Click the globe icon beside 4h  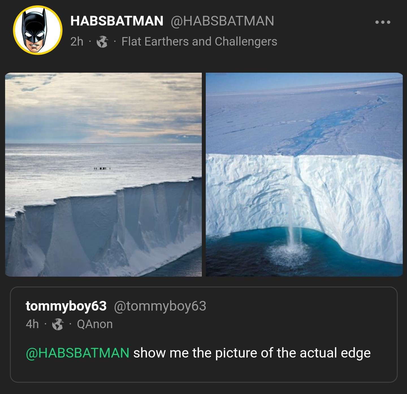[58, 324]
